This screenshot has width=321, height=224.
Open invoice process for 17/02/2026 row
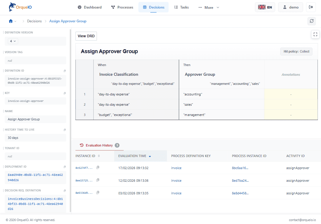click(x=176, y=168)
